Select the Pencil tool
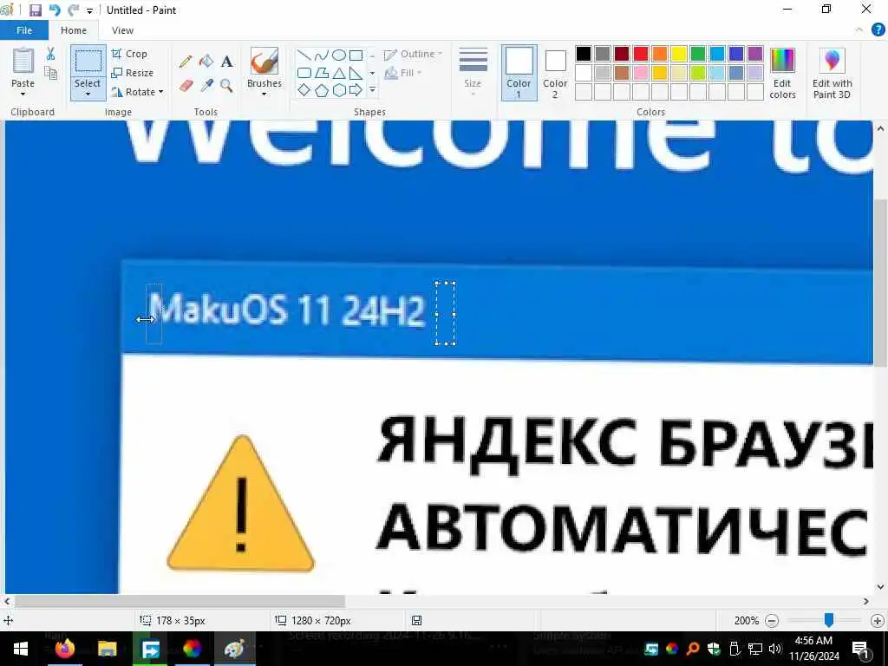The image size is (888, 666). pos(186,62)
